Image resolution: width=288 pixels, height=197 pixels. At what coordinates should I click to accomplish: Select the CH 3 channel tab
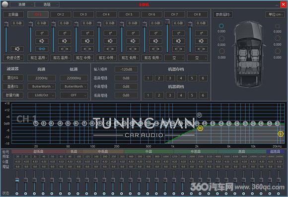[x=83, y=14]
